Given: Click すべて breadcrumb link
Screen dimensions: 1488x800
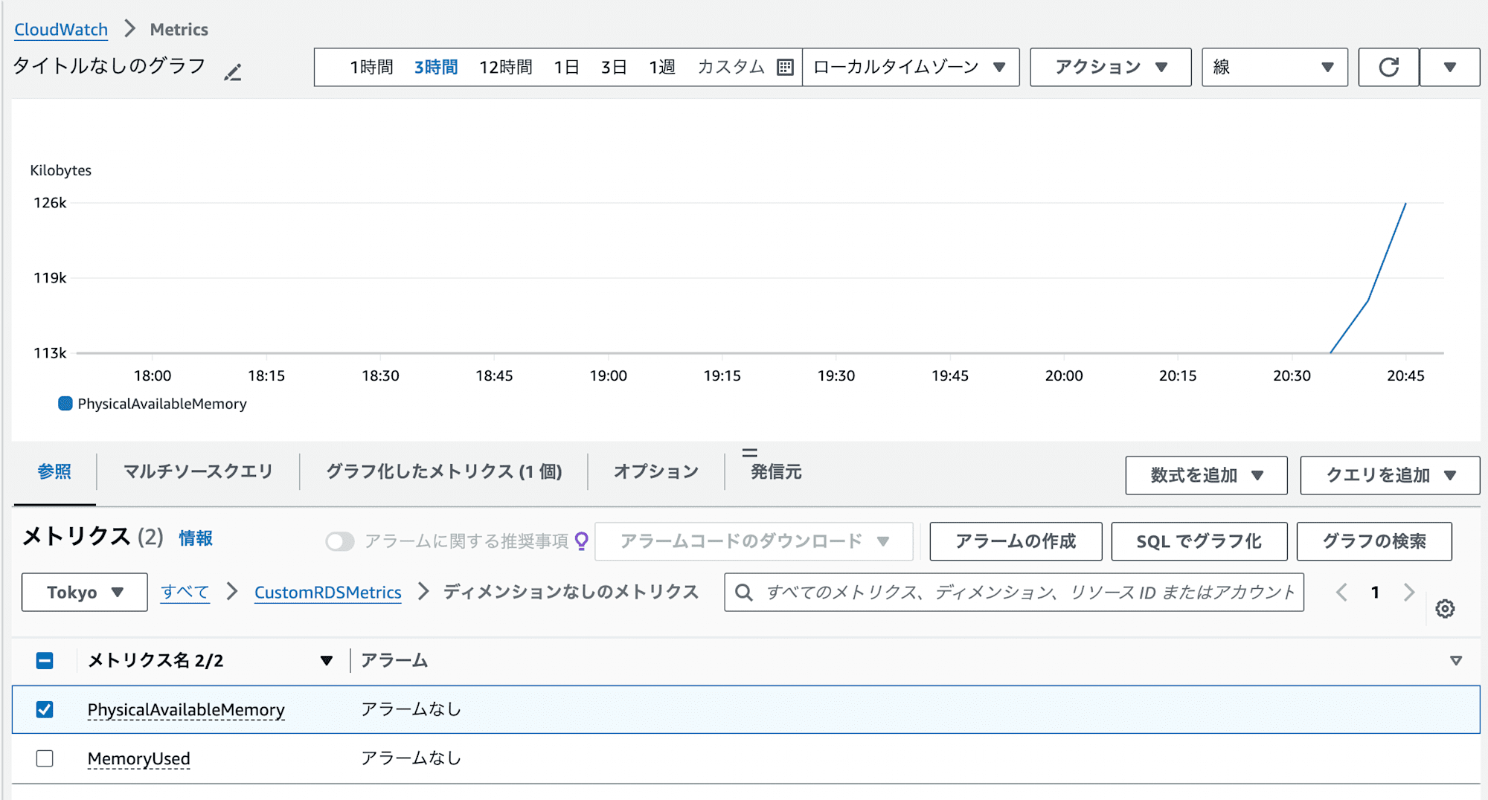Looking at the screenshot, I should click(185, 592).
